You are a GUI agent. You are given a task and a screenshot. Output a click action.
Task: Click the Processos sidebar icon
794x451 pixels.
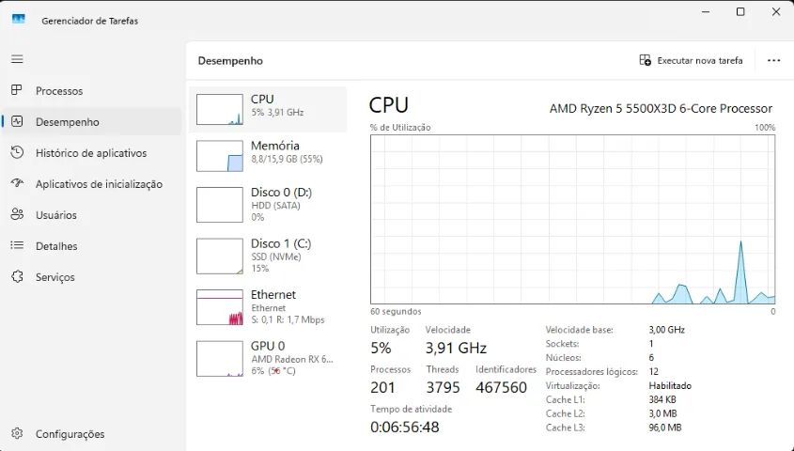tap(16, 90)
